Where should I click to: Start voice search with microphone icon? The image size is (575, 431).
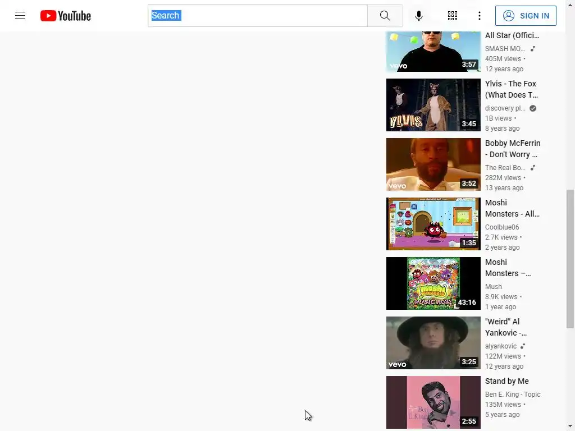pos(419,16)
